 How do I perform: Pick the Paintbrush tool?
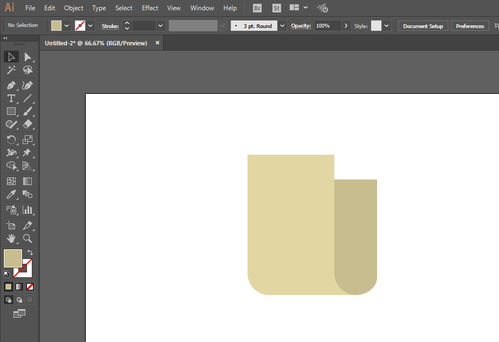pyautogui.click(x=28, y=111)
